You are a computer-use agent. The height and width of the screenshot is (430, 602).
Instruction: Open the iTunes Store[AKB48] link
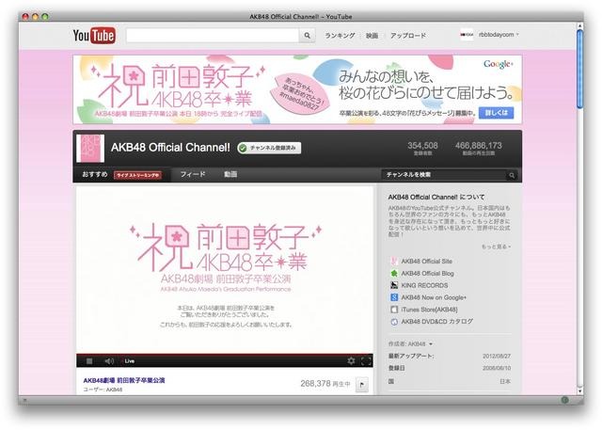[428, 308]
